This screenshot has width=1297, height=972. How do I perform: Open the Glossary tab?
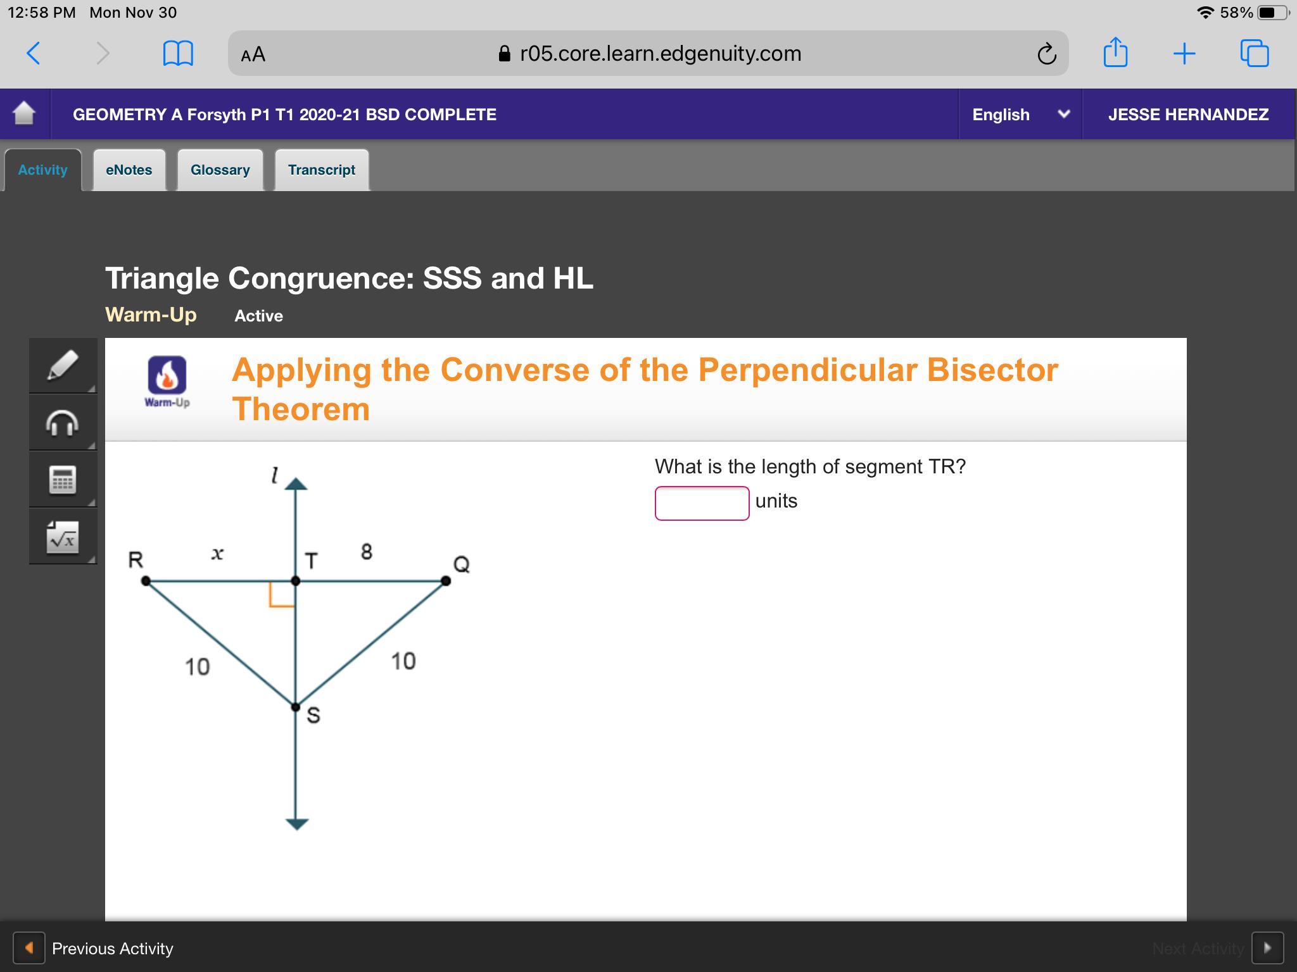click(x=220, y=170)
